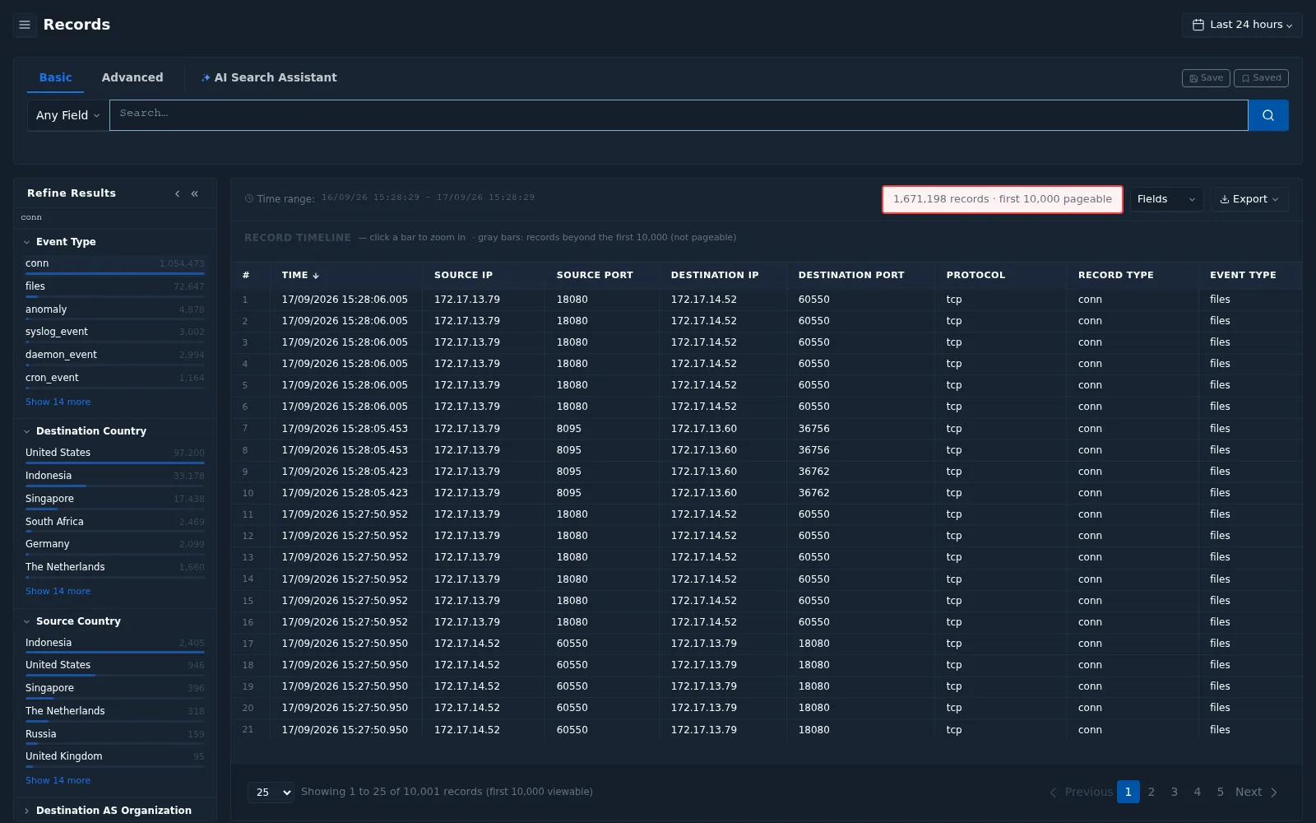
Task: Click source port 8095 in row 7
Action: [569, 429]
